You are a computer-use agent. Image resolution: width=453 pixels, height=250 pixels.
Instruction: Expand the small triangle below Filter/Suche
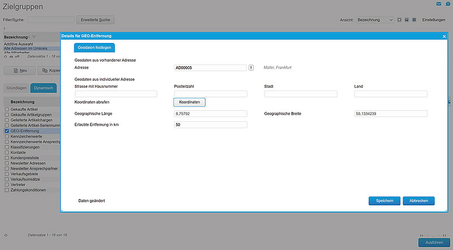tap(5, 29)
